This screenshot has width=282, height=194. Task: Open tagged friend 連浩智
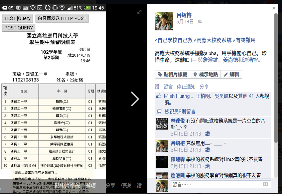click(x=250, y=60)
